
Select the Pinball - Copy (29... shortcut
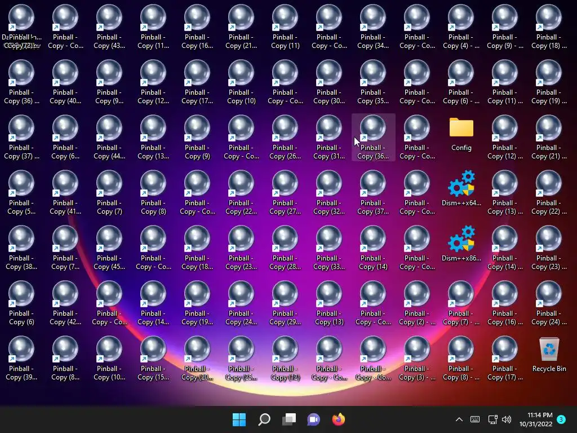click(x=285, y=303)
